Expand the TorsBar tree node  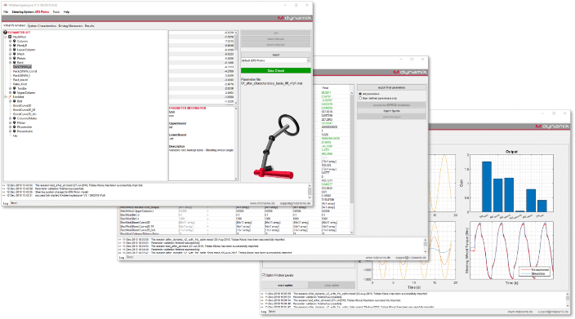click(x=11, y=89)
